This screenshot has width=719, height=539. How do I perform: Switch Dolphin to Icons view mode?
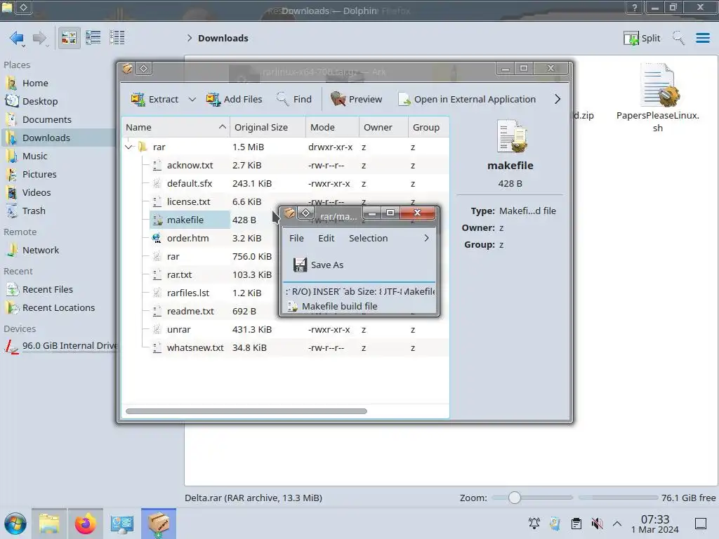tap(69, 38)
